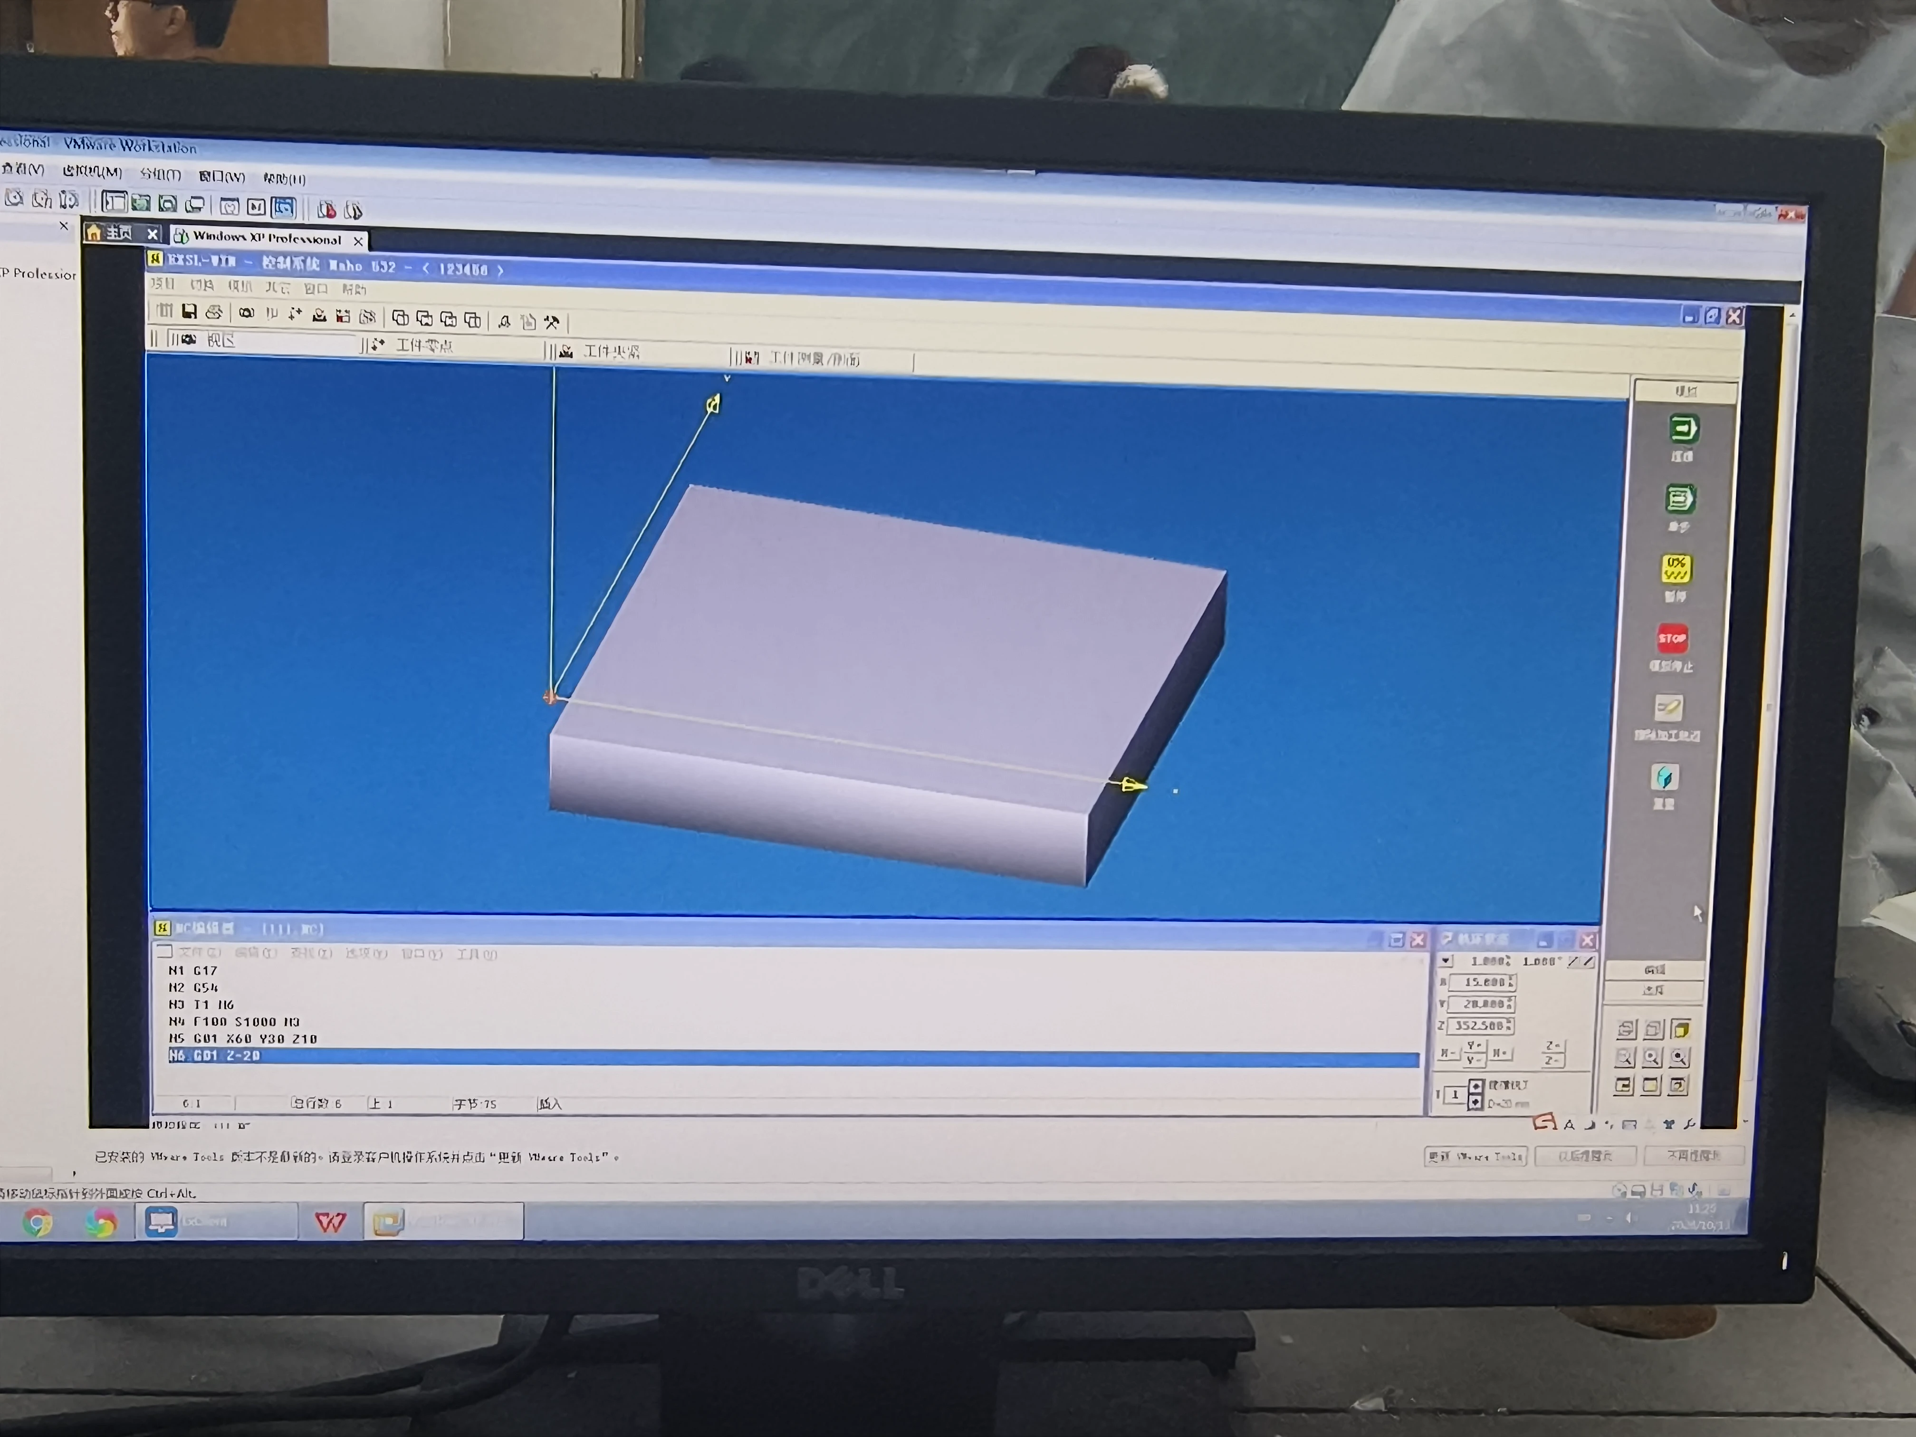Click the workpiece clamp toolbar icon

pos(565,351)
